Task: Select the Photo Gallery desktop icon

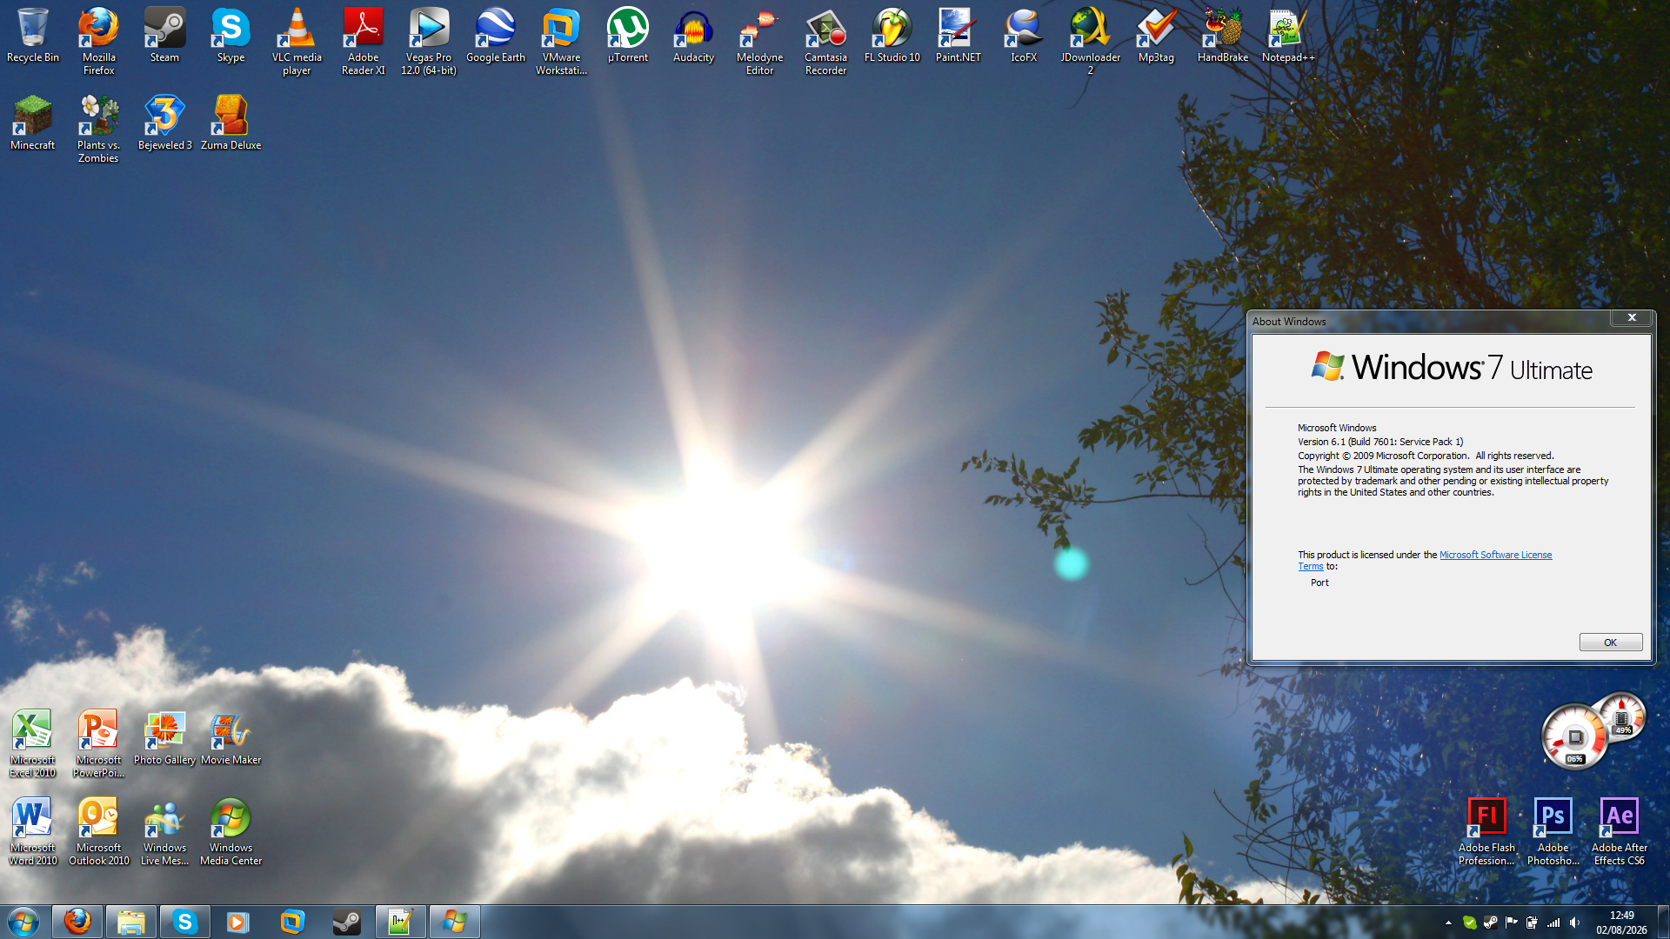Action: tap(164, 738)
